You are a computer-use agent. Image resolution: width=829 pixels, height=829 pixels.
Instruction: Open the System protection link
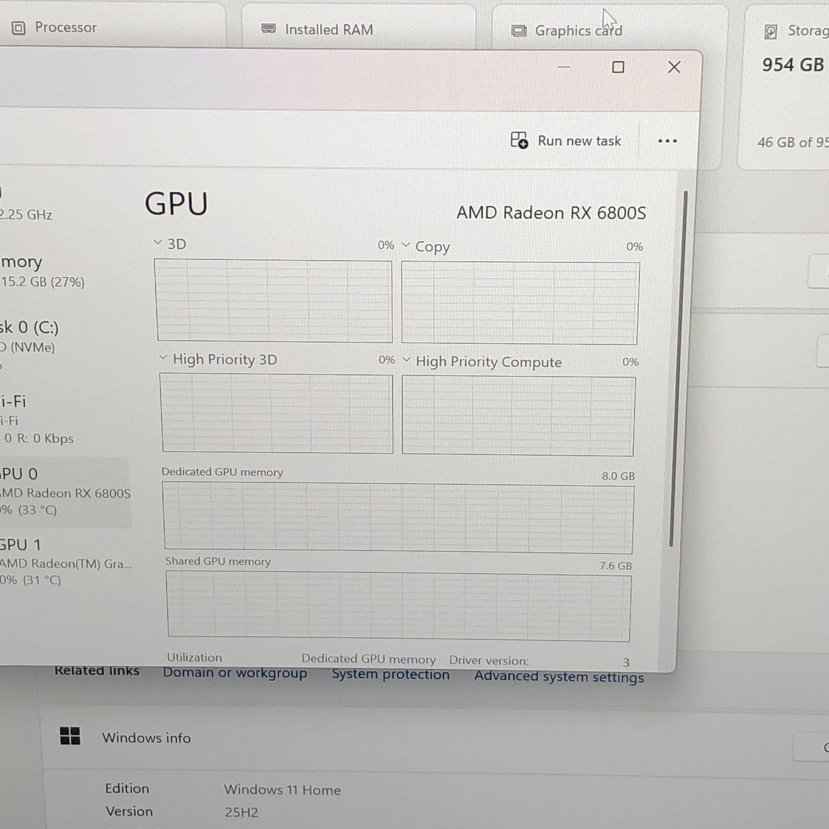(x=391, y=675)
